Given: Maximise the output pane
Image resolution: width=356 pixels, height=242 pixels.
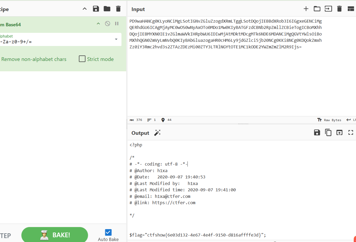Looking at the screenshot, I should pyautogui.click(x=351, y=132).
